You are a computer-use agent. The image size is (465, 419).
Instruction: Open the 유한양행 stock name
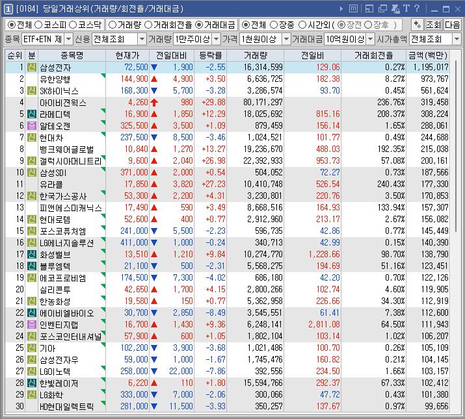55,79
